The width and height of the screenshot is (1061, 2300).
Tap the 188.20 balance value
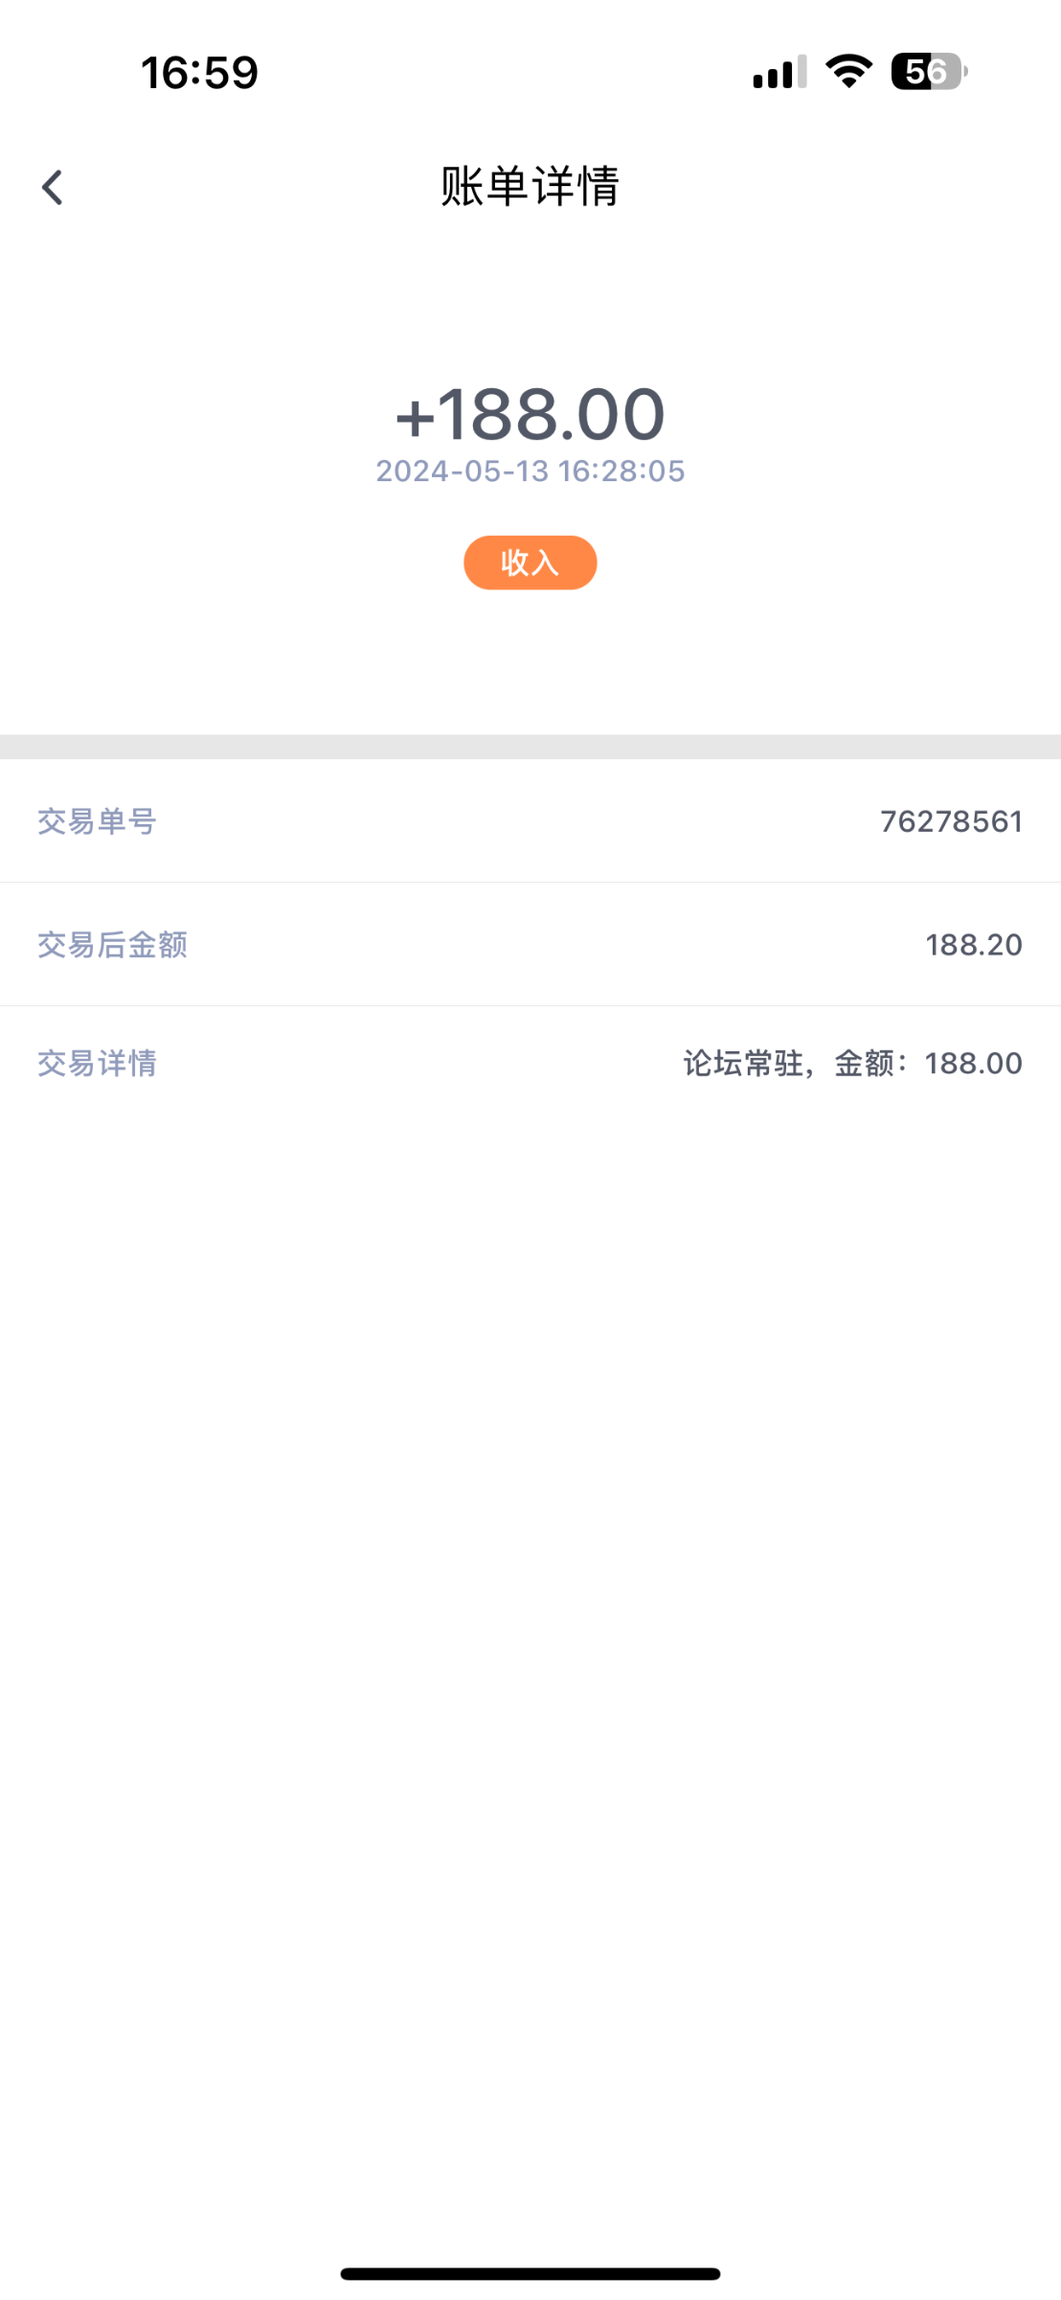(973, 945)
